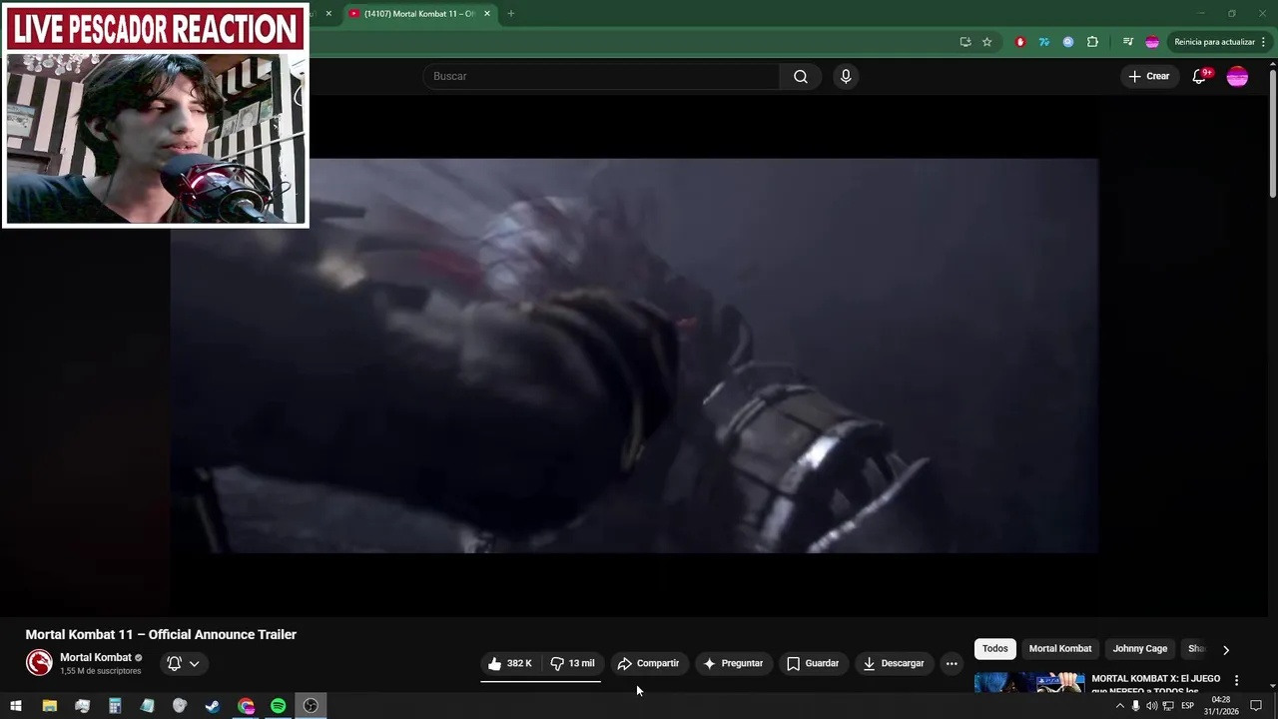Viewport: 1278px width, 719px height.
Task: Click the page scrollbar thumb
Action: (1273, 134)
